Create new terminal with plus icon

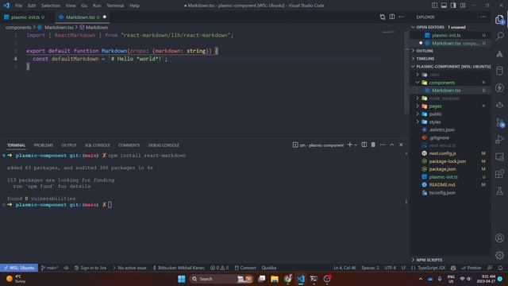(x=349, y=145)
